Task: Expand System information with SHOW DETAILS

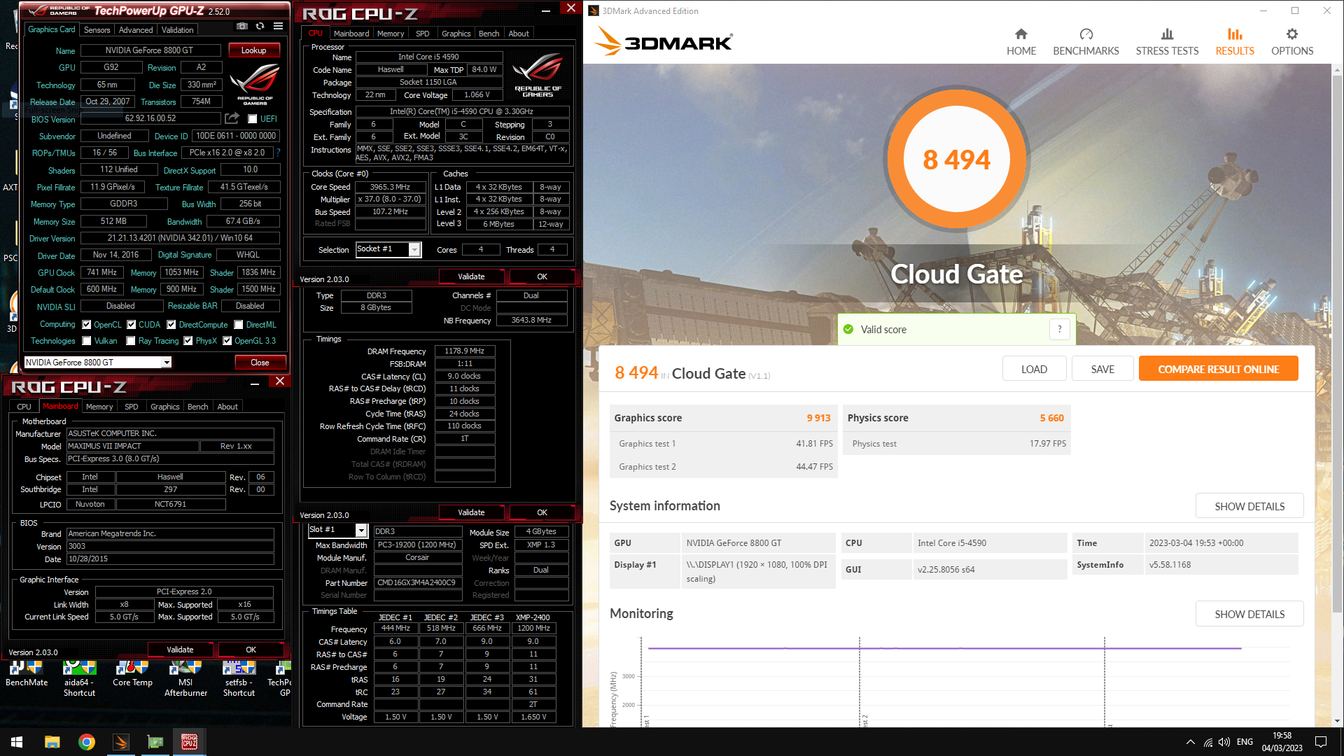Action: coord(1249,506)
